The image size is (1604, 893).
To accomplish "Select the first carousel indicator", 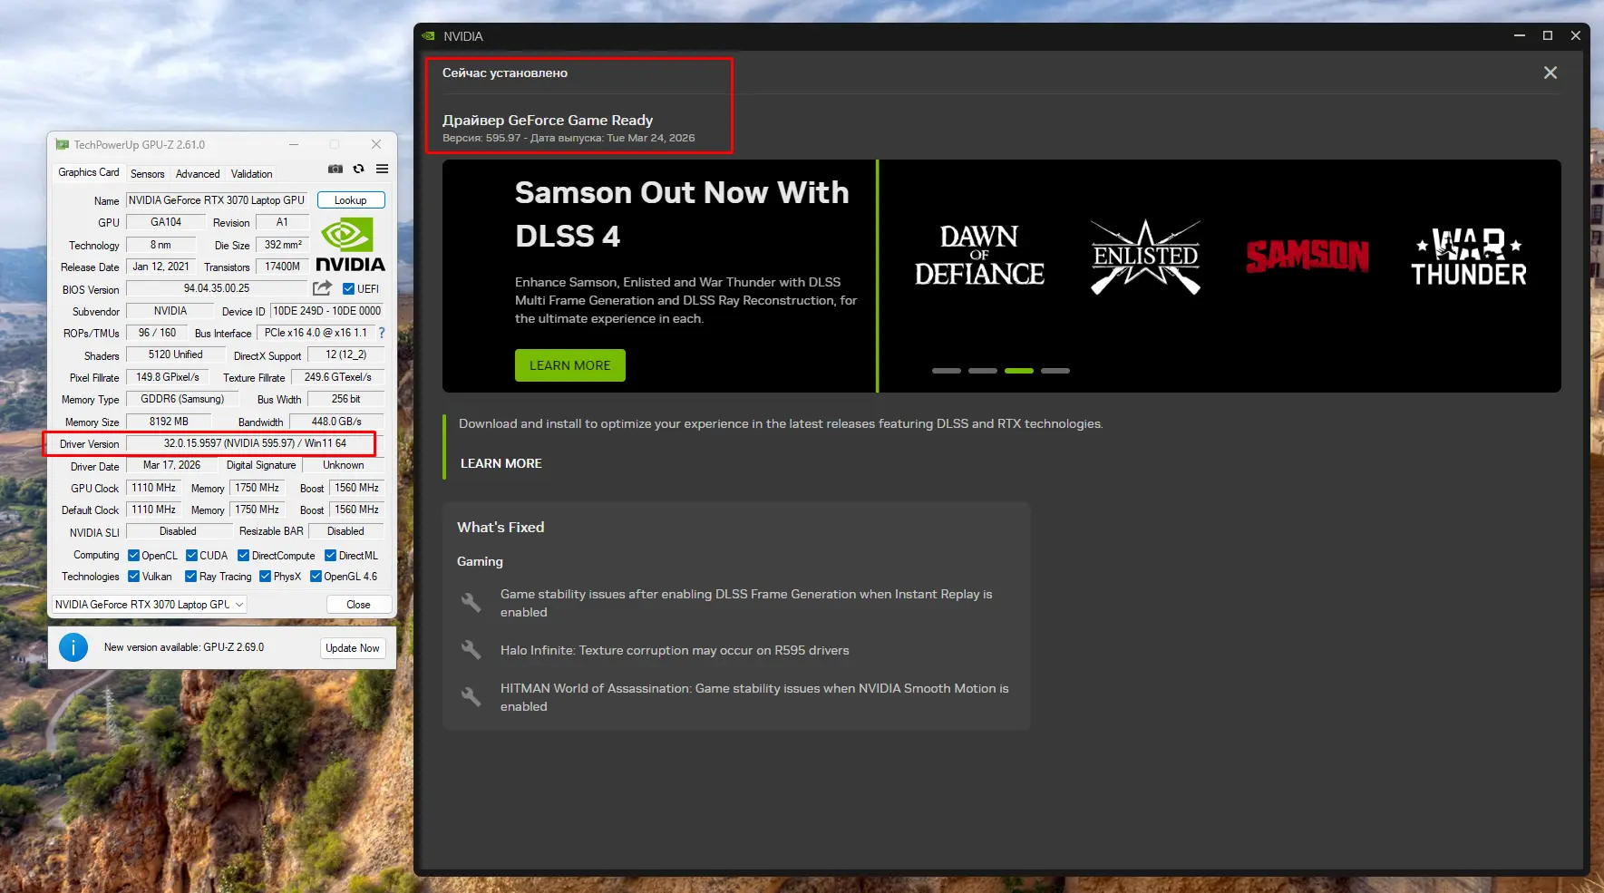I will [947, 371].
